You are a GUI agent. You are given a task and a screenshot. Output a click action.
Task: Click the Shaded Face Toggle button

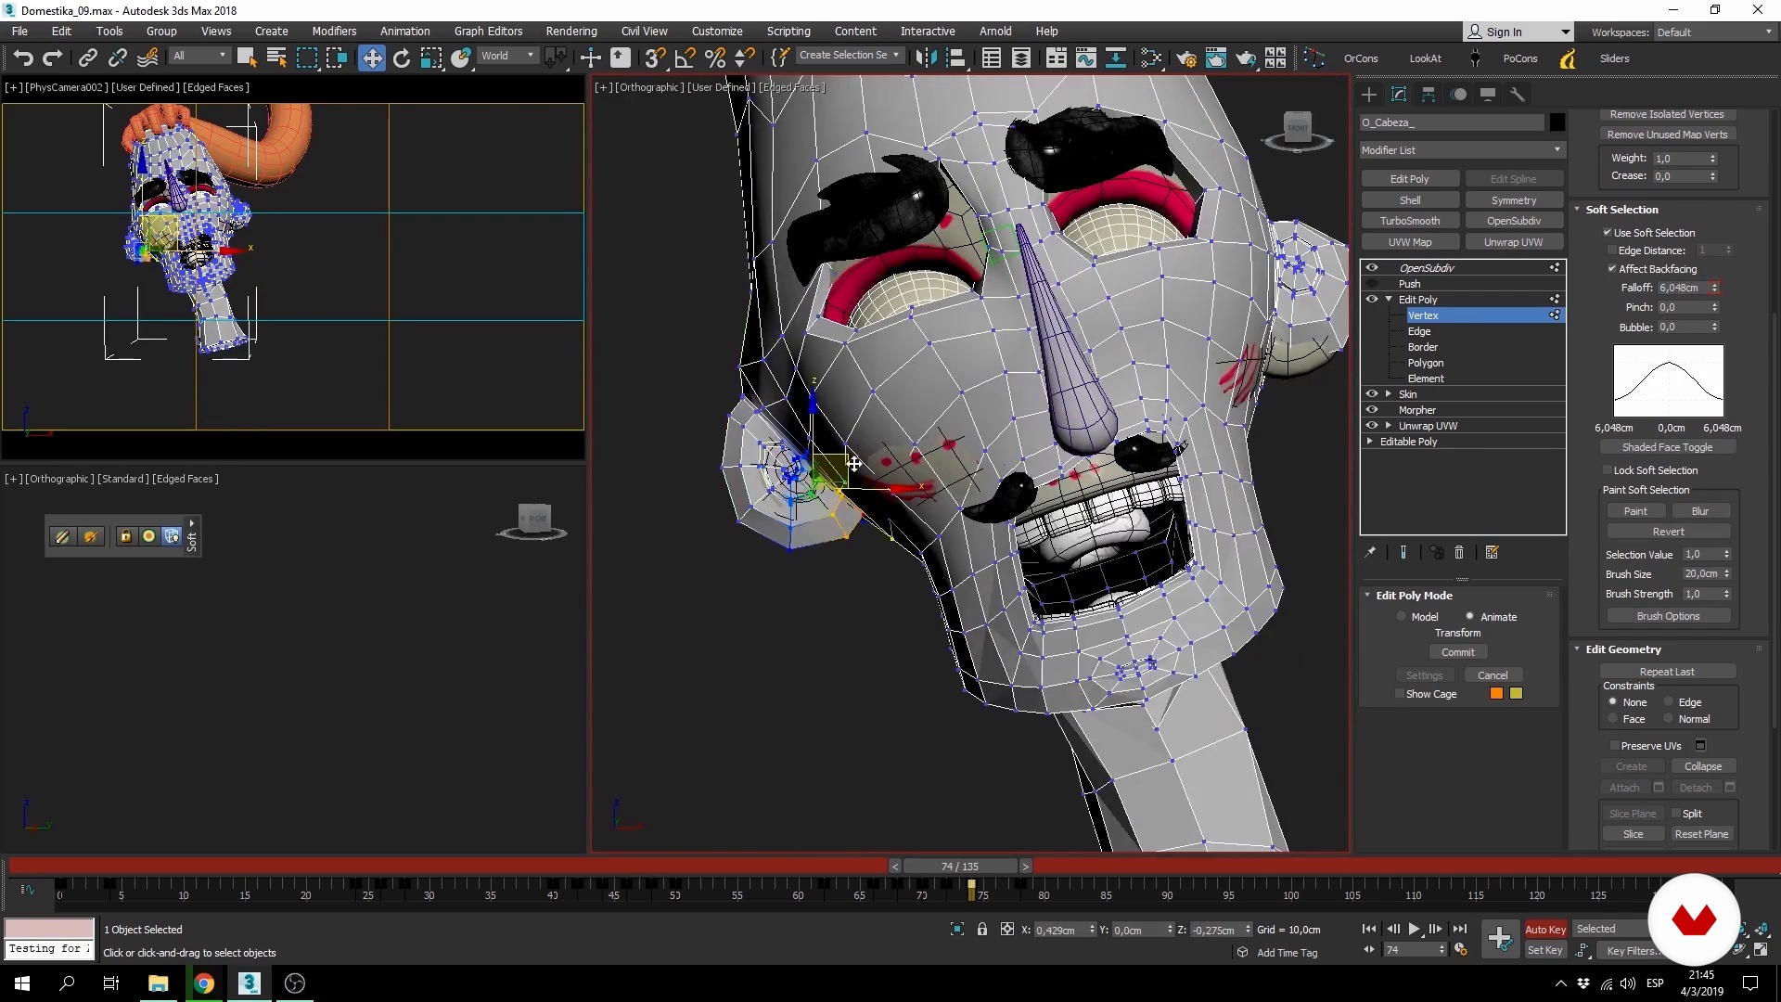click(1668, 447)
